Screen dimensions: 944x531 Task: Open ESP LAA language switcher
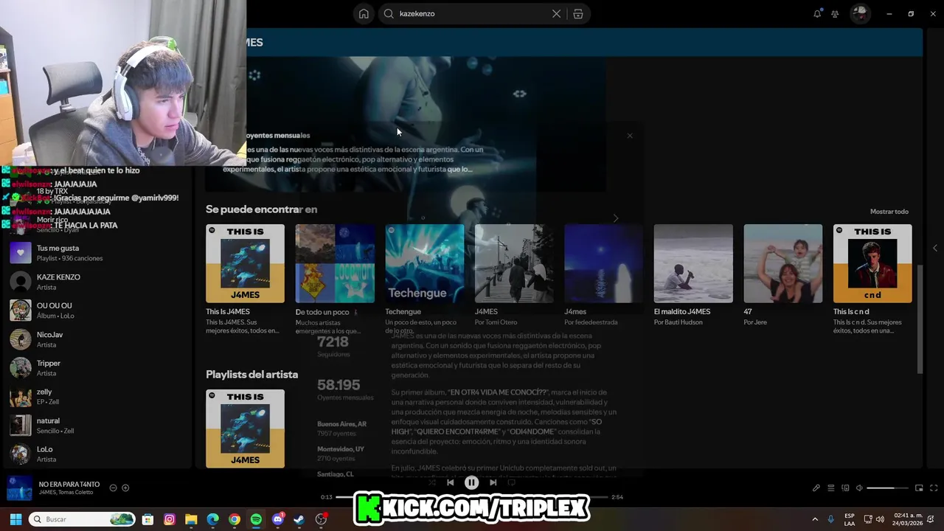[850, 519]
